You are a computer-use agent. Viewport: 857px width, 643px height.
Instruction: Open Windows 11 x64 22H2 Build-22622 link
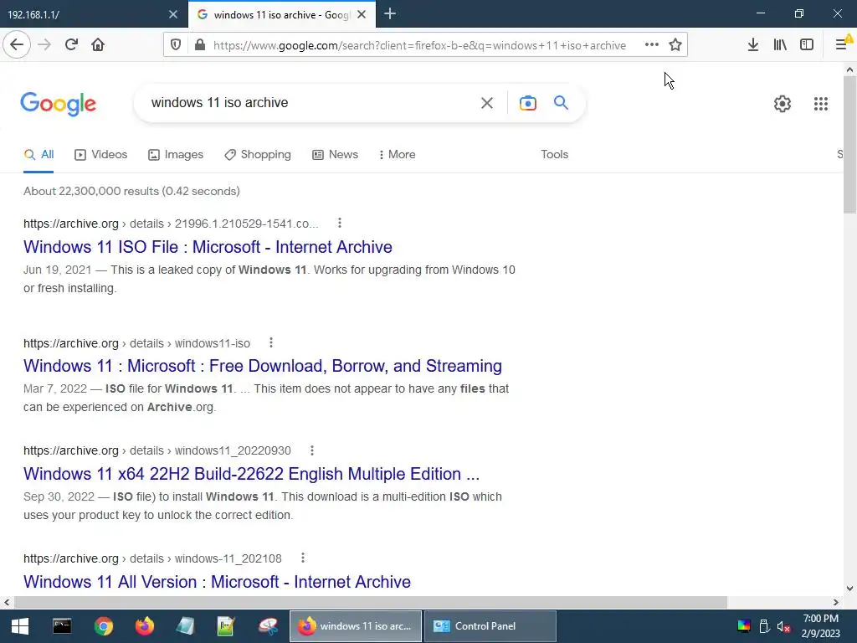(251, 474)
